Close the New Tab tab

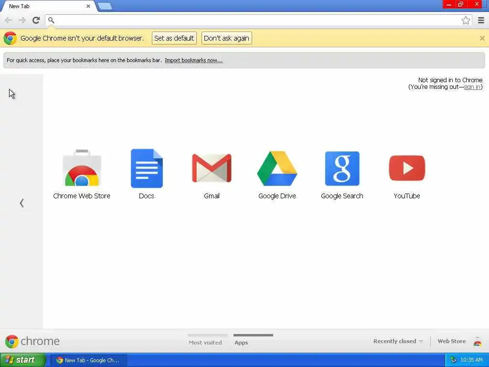88,6
